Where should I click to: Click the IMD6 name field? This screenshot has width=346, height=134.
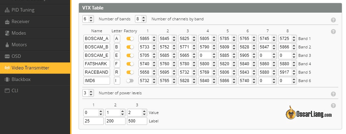click(x=97, y=81)
